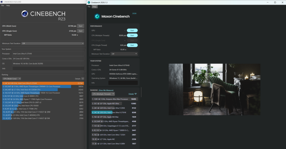Click the Cinebench 2026 left panel scrollbar
The width and height of the screenshot is (286, 149).
[x=141, y=92]
